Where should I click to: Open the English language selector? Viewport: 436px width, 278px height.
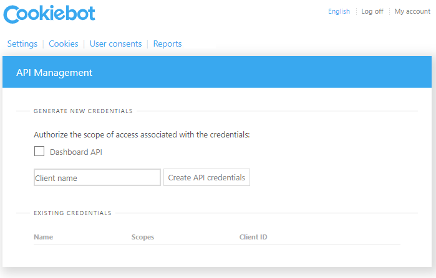coord(339,11)
